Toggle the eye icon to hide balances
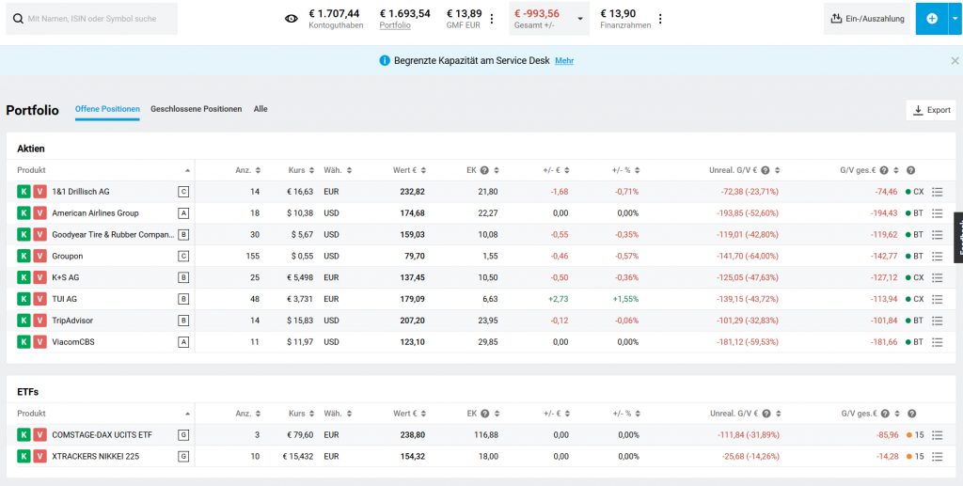The height and width of the screenshot is (486, 963). [x=292, y=19]
